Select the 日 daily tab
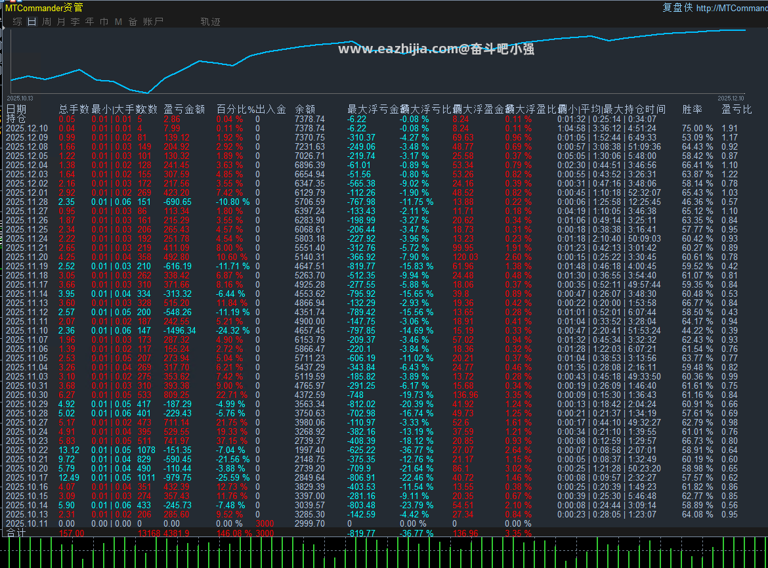 coord(32,22)
